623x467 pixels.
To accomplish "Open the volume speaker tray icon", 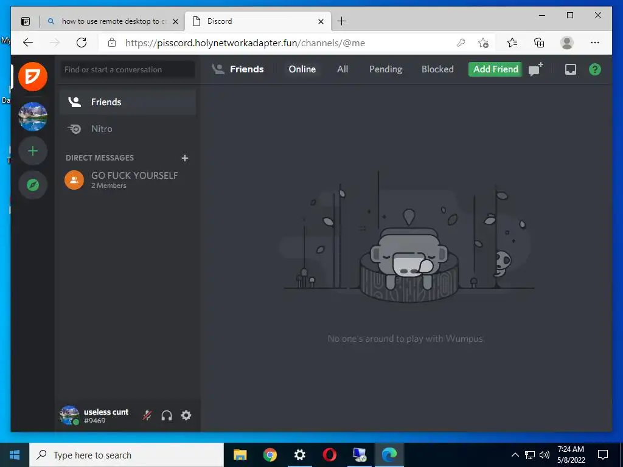I will (545, 455).
